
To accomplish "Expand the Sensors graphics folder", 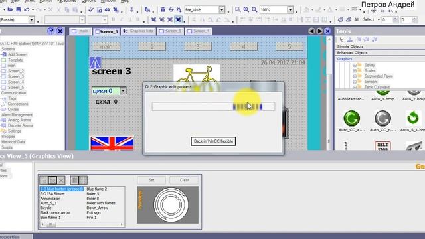I will [x=355, y=82].
